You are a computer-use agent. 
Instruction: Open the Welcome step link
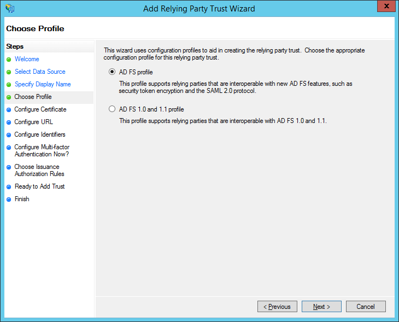pos(27,59)
